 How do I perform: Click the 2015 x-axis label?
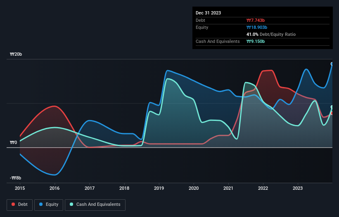[x=20, y=188]
